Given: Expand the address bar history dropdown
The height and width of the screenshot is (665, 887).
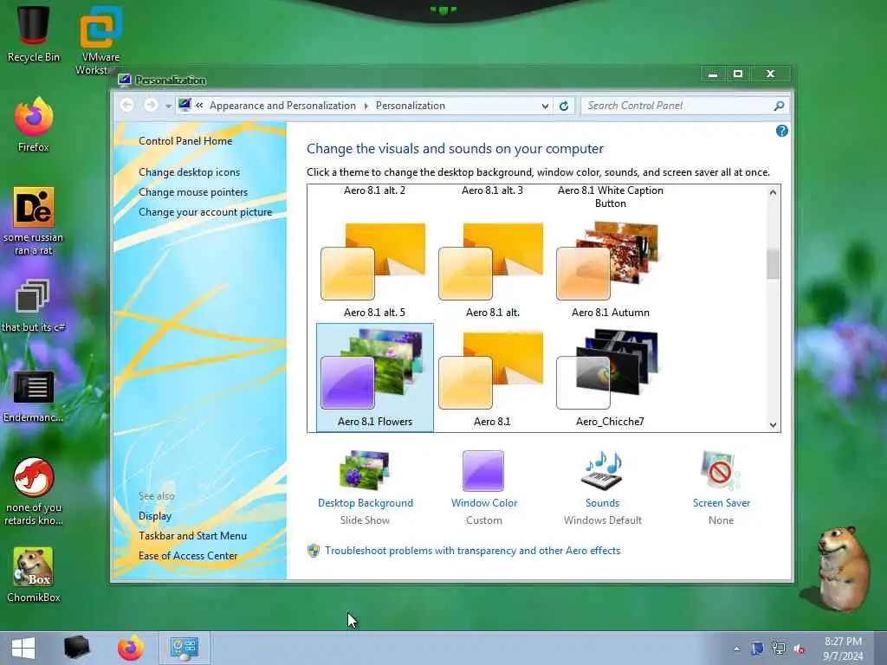Looking at the screenshot, I should [545, 106].
